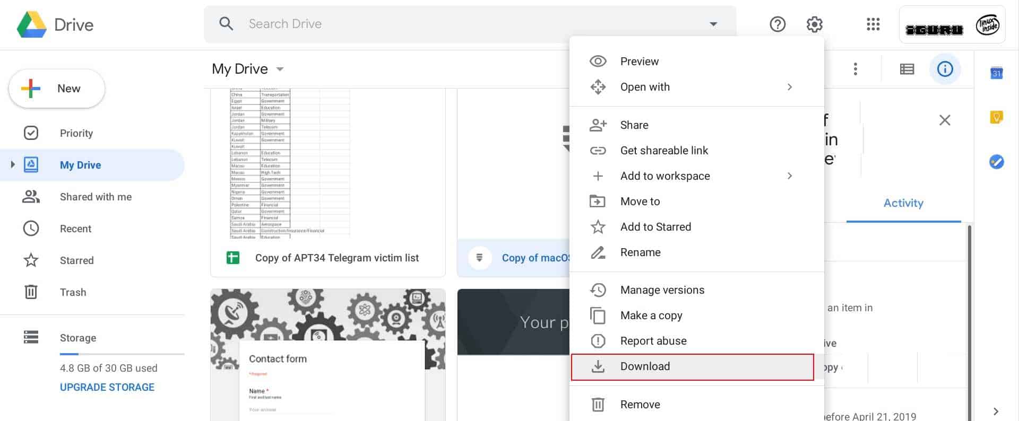Open the three-dot more actions menu
Image resolution: width=1019 pixels, height=421 pixels.
[x=855, y=69]
